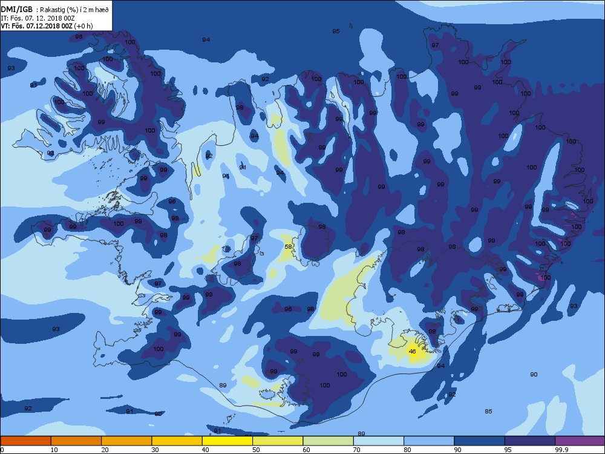Image resolution: width=605 pixels, height=454 pixels.
Task: Click the "DMI/IGB" title text
Action: pyautogui.click(x=17, y=9)
